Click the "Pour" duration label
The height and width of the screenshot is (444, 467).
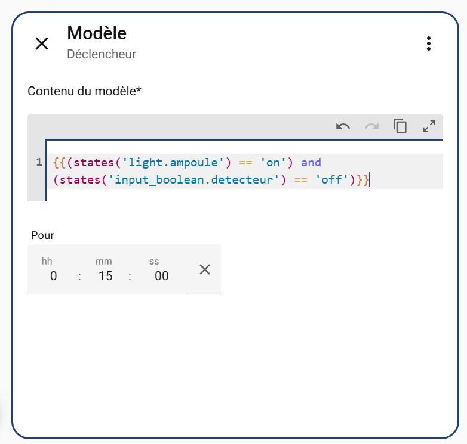[42, 235]
